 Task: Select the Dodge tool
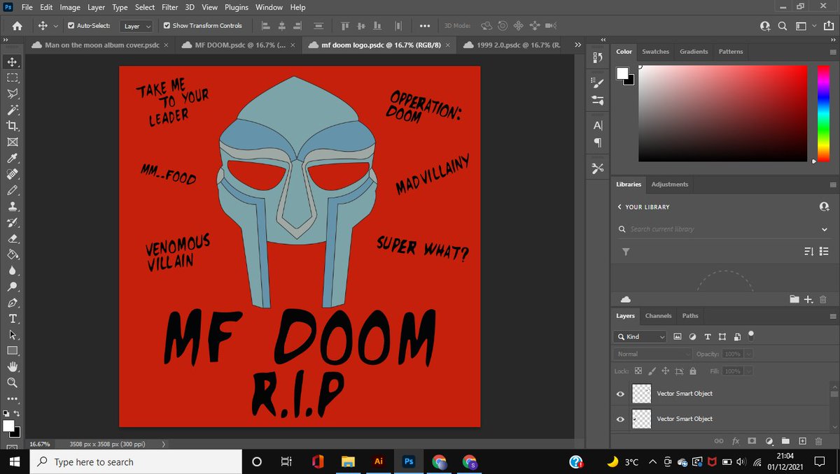13,287
